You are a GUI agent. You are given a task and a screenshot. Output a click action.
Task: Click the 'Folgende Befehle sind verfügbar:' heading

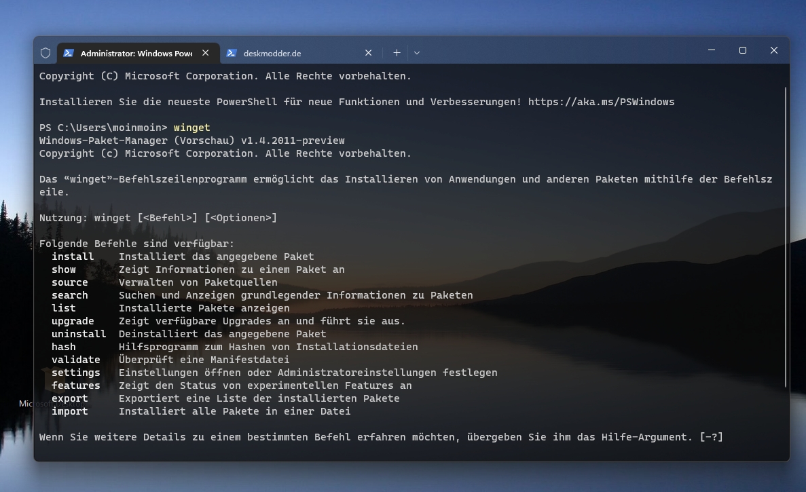(136, 244)
